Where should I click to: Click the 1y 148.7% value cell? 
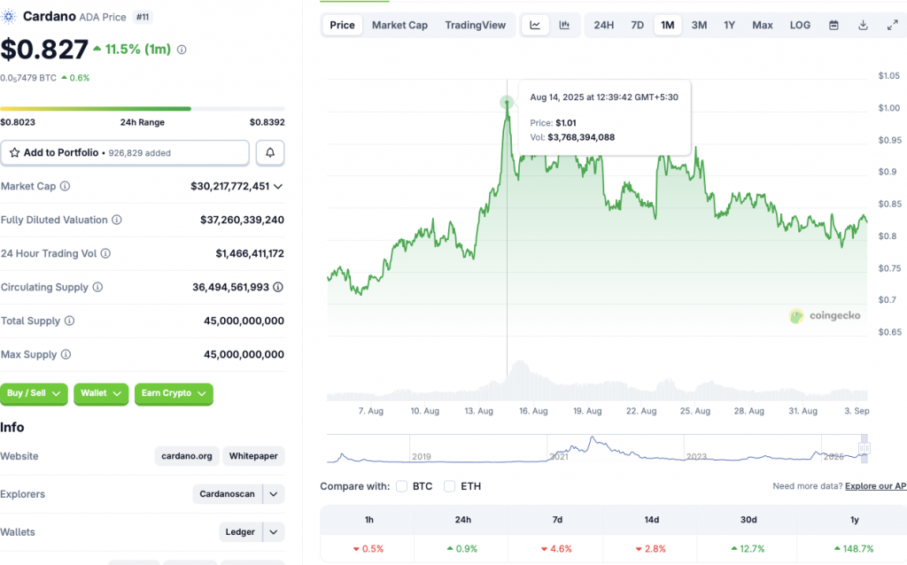pos(854,549)
